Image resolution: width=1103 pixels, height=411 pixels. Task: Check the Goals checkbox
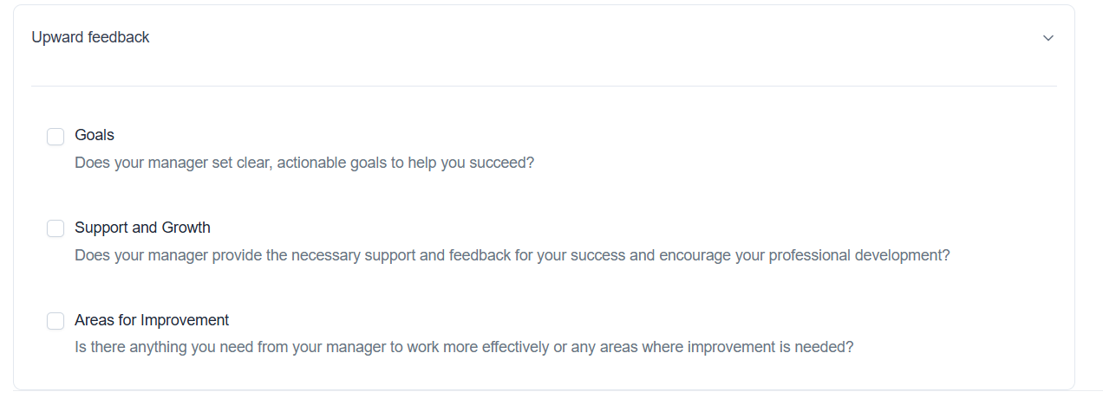[x=55, y=137]
